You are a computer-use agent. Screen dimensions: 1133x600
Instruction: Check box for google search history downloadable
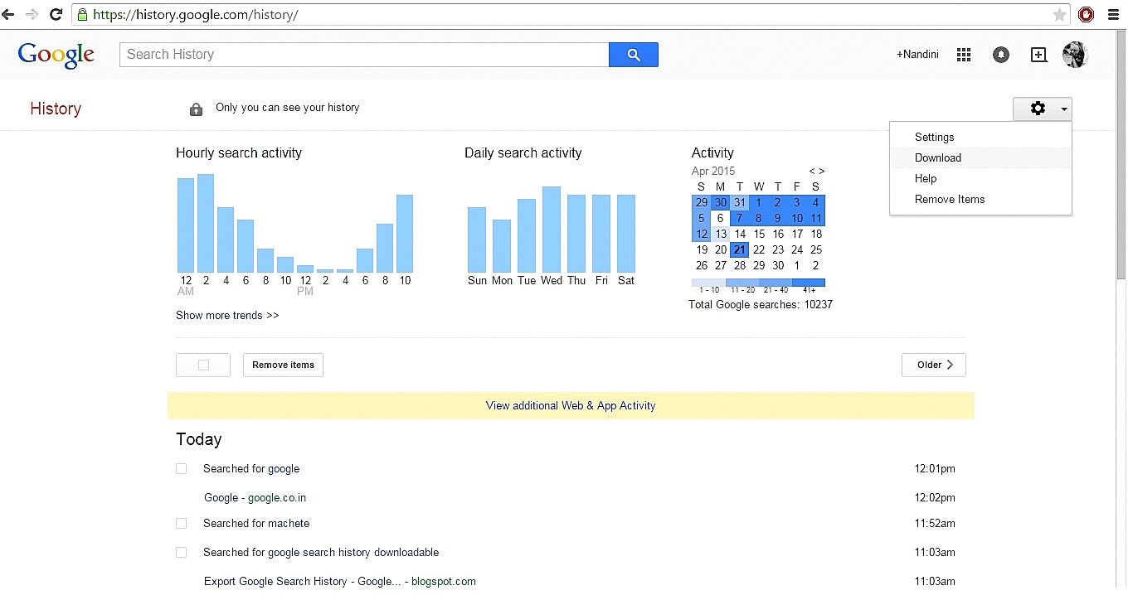pyautogui.click(x=181, y=552)
